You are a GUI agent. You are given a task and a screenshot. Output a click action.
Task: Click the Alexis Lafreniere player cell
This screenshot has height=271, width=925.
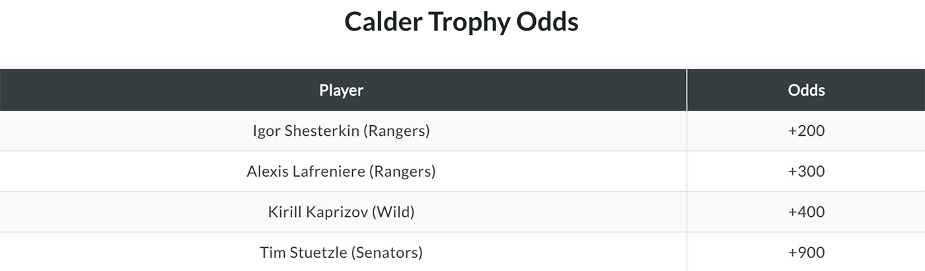[342, 172]
